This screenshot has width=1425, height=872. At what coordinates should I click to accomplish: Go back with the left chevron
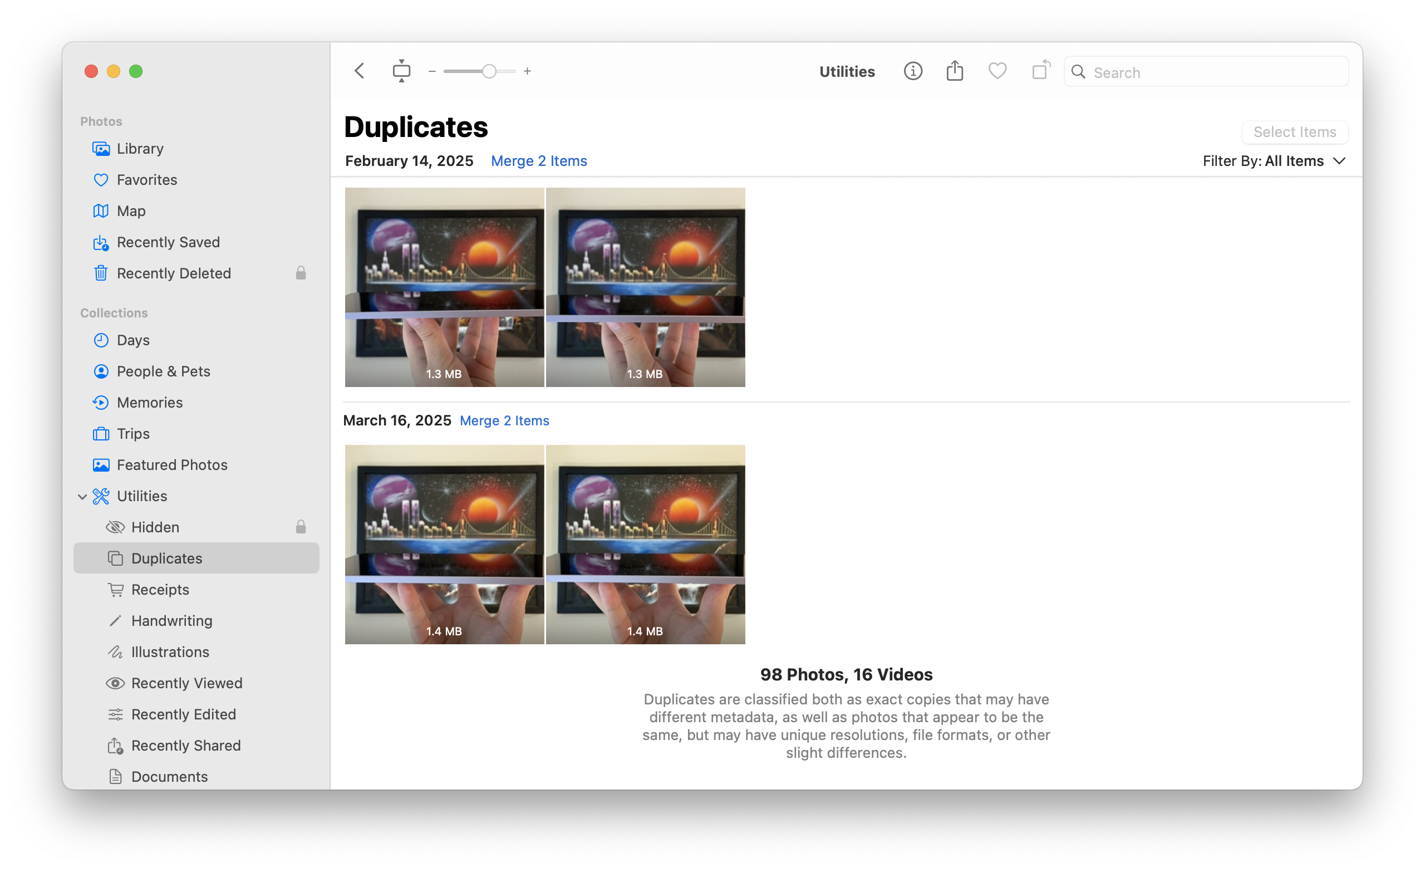coord(360,71)
